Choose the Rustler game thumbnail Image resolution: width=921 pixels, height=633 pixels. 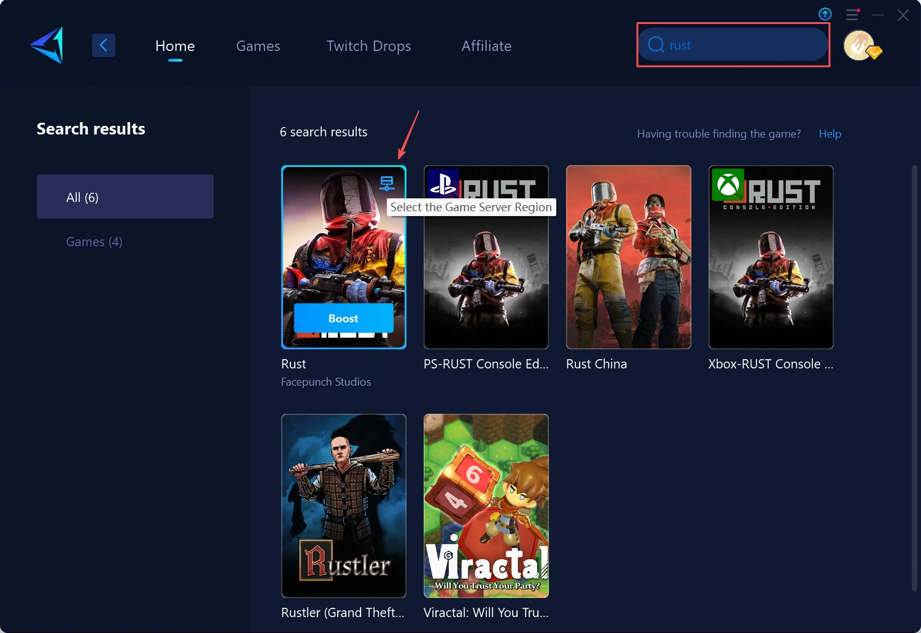[344, 505]
